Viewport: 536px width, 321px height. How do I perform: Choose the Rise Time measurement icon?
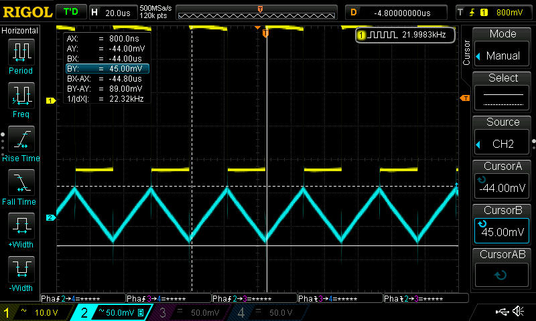pyautogui.click(x=21, y=143)
